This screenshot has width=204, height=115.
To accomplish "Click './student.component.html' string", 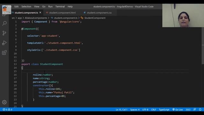I will coord(63,43).
